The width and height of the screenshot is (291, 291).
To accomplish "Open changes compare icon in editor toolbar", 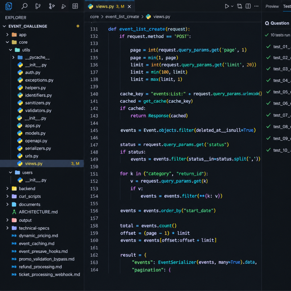I will pos(240,6).
